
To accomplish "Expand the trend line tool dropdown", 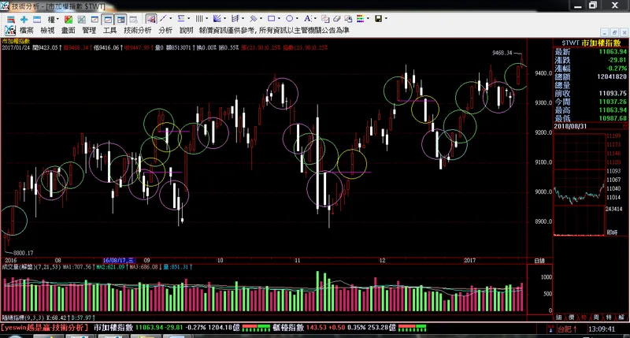I will [171, 18].
